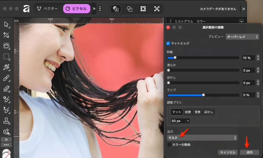
Task: Open the three-dot toolbar options menu
Action: coord(100,9)
